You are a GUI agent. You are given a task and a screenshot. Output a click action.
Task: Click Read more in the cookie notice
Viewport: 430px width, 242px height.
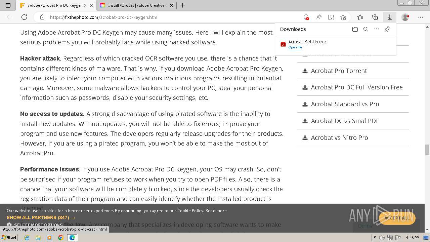coord(216,211)
